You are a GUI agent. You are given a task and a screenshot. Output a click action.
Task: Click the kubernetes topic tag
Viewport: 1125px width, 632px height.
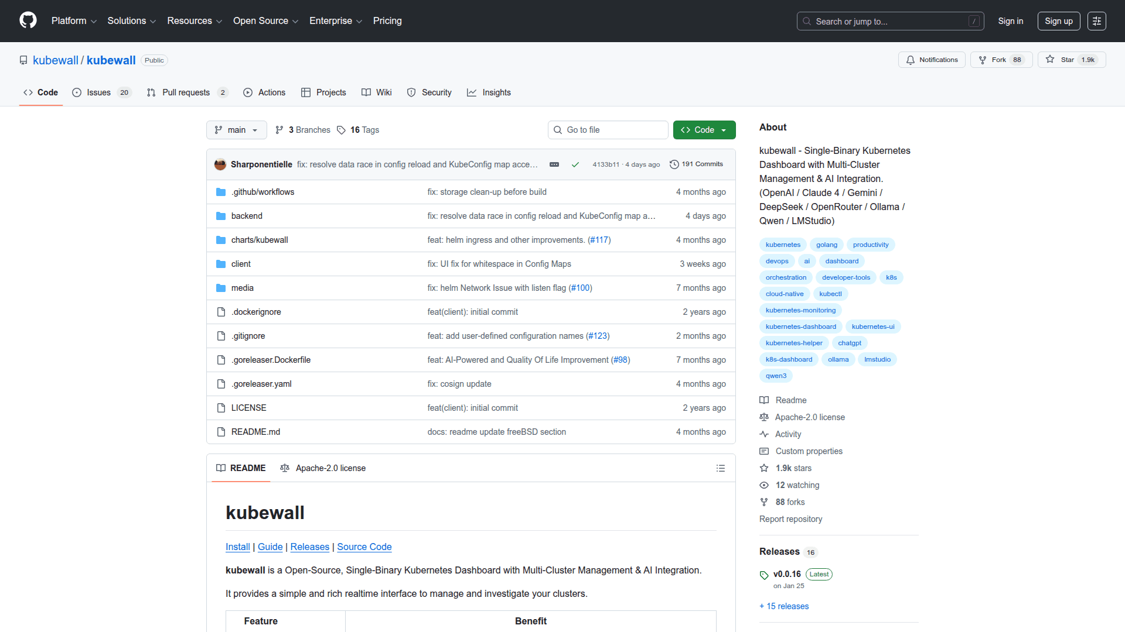point(782,245)
